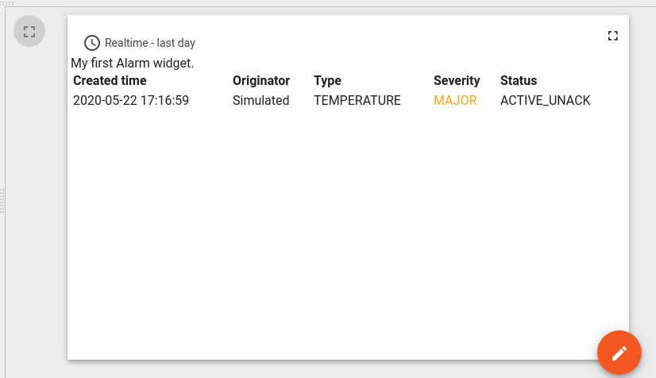Open the timewindow clock icon

coord(92,43)
